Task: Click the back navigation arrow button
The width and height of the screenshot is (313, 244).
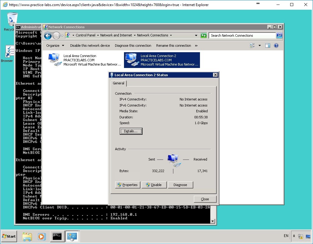Action: click(48, 36)
